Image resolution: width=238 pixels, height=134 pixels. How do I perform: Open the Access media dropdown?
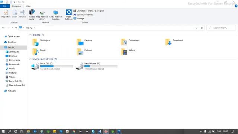(32, 15)
